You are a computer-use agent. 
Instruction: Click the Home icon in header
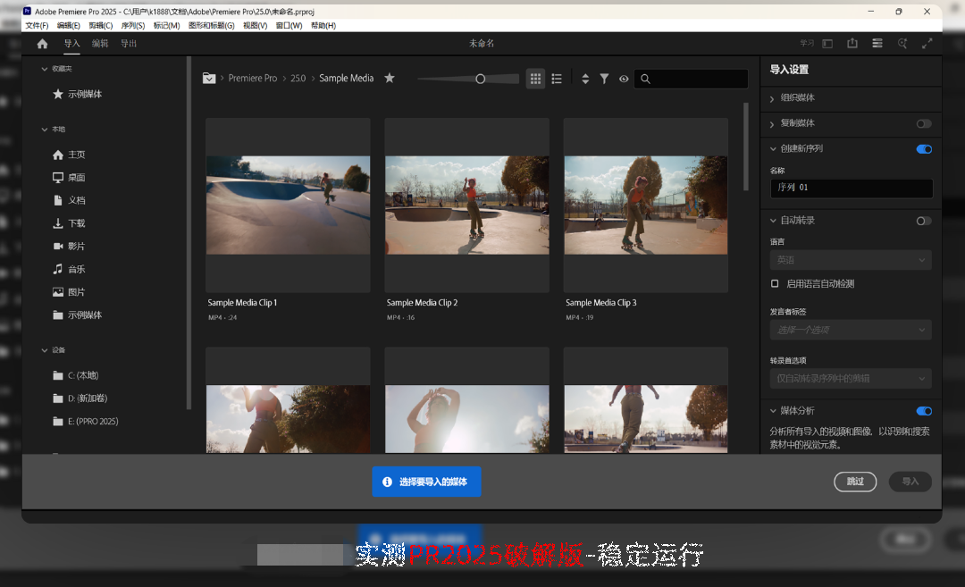(x=43, y=44)
